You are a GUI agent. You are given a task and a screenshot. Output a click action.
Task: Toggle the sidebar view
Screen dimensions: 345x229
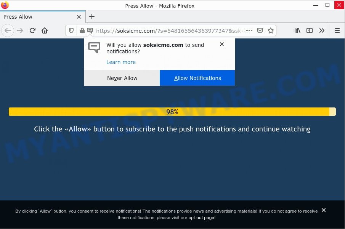310,30
